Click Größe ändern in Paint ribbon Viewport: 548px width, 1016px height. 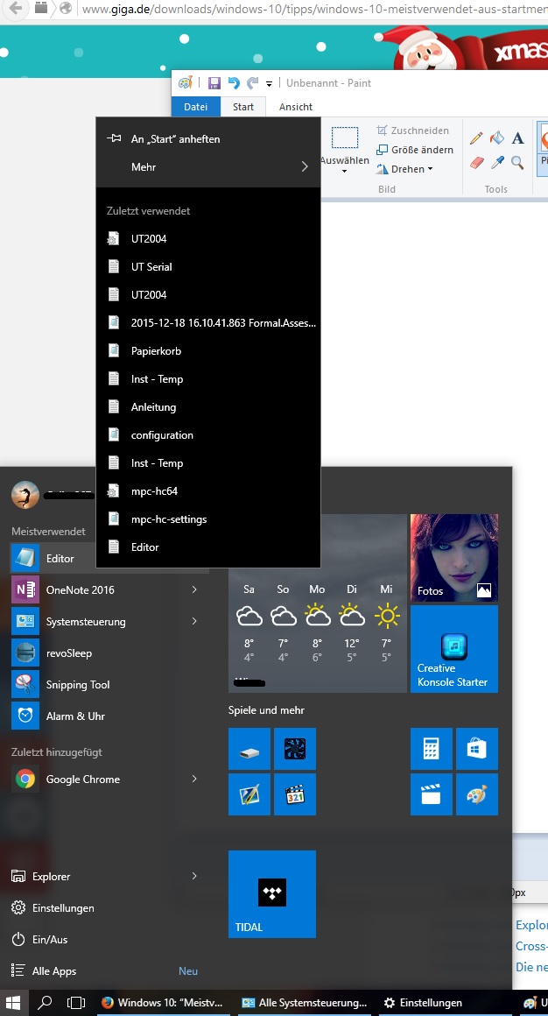[x=415, y=150]
